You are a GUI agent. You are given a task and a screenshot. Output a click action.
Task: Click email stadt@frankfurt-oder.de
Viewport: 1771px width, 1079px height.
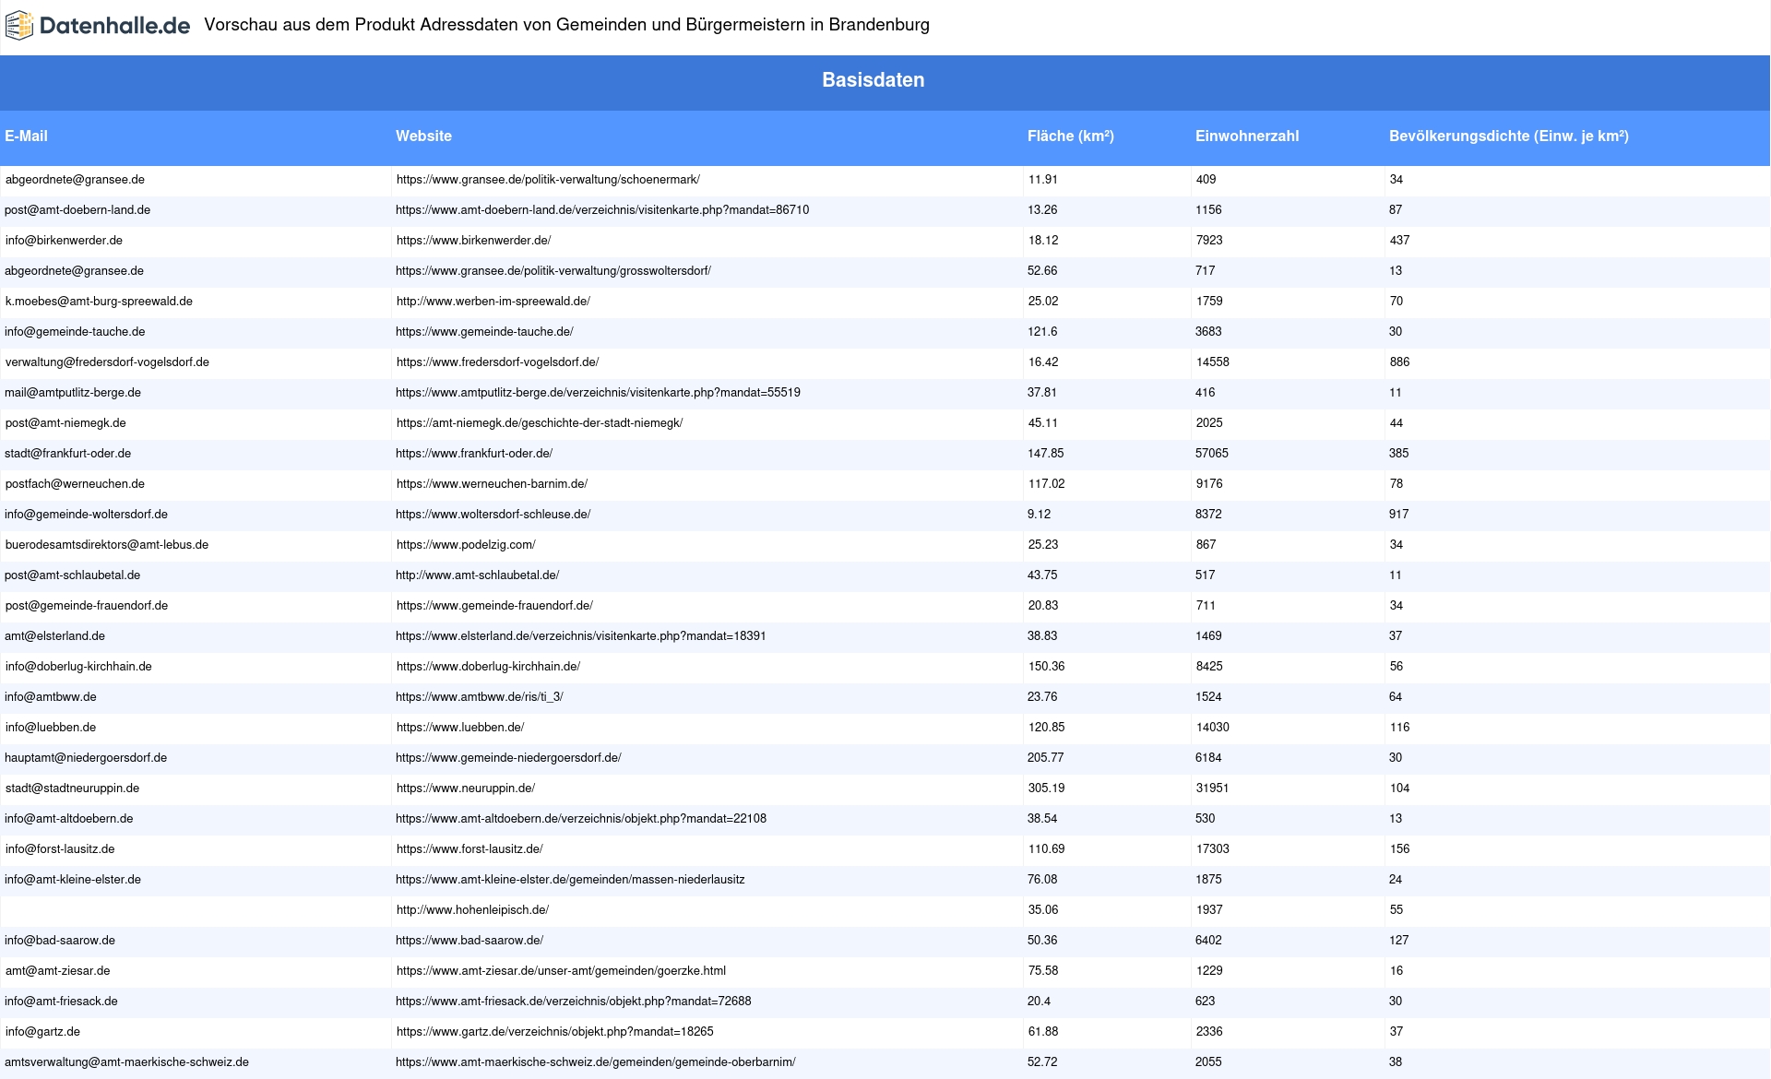coord(67,454)
